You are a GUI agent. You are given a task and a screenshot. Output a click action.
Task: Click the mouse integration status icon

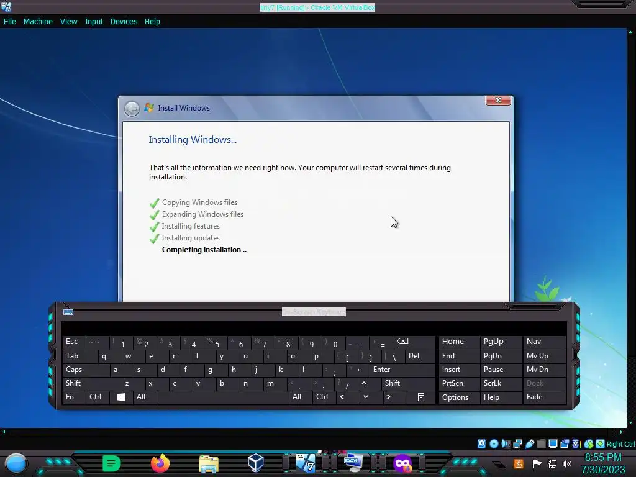(589, 443)
